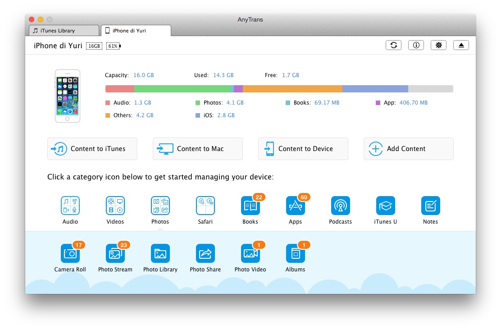
Task: Click the Books 69.17 MB legend entry
Action: click(x=313, y=103)
